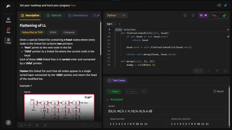Open the user profile avatar
Viewport: 232px width, 130px height.
(x=9, y=123)
